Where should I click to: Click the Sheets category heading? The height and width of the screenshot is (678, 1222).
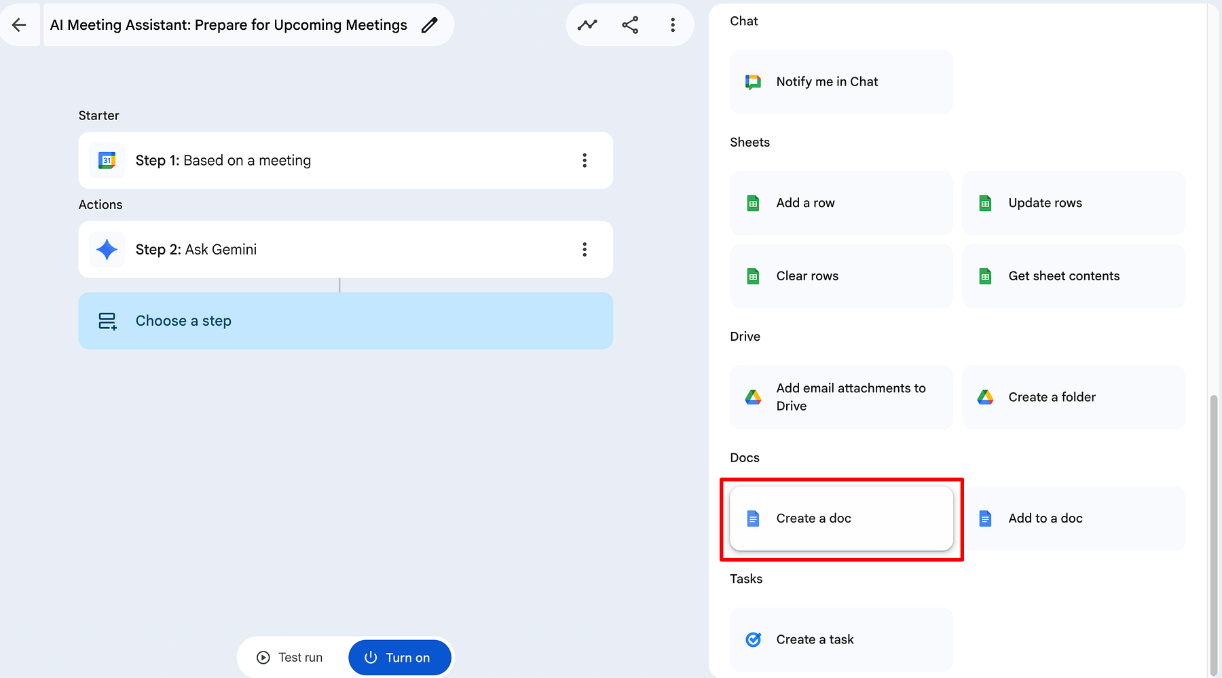click(750, 142)
